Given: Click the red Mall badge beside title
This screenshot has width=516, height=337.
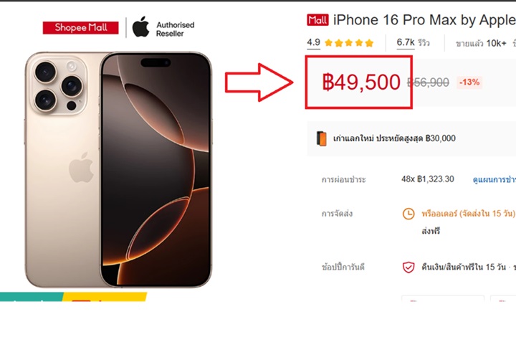Looking at the screenshot, I should click(317, 20).
